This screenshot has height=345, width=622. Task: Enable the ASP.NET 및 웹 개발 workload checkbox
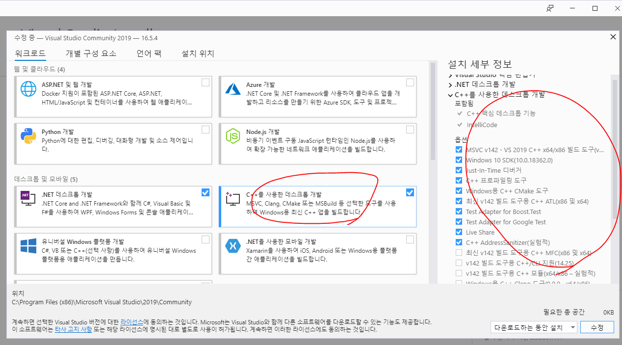206,82
